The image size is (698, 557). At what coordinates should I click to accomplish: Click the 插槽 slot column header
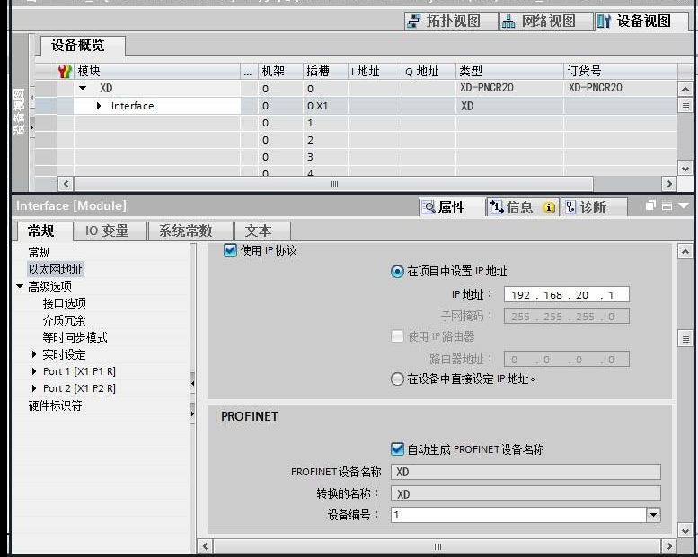click(x=325, y=71)
